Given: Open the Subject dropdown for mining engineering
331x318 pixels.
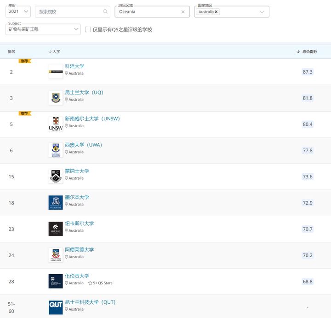Looking at the screenshot, I should (43, 29).
